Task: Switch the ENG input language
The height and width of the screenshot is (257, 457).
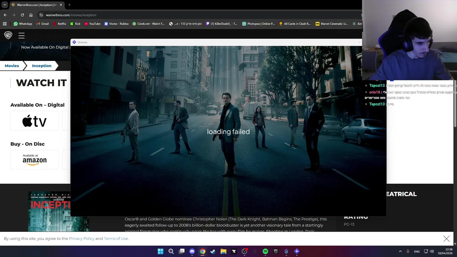Action: (x=417, y=251)
